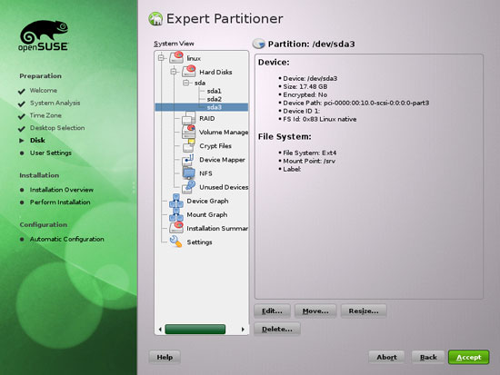The image size is (500, 375).
Task: Click the green horizontal scrollbar thumb
Action: [x=195, y=329]
